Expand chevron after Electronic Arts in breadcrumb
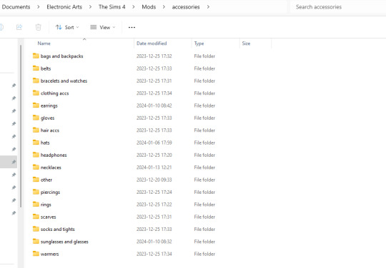Screen dimensions: 386x268 90,7
